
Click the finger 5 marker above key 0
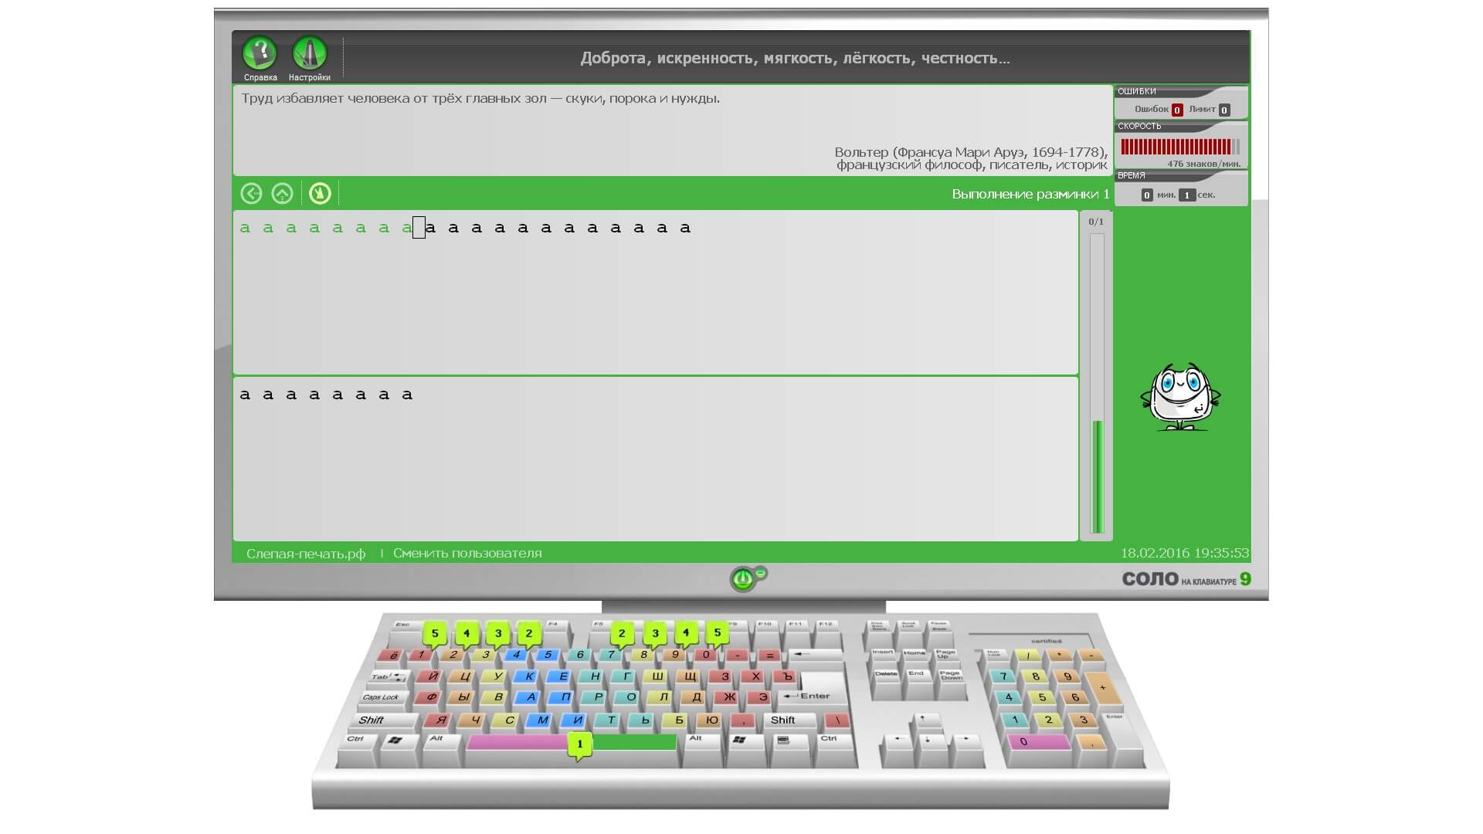(x=718, y=633)
